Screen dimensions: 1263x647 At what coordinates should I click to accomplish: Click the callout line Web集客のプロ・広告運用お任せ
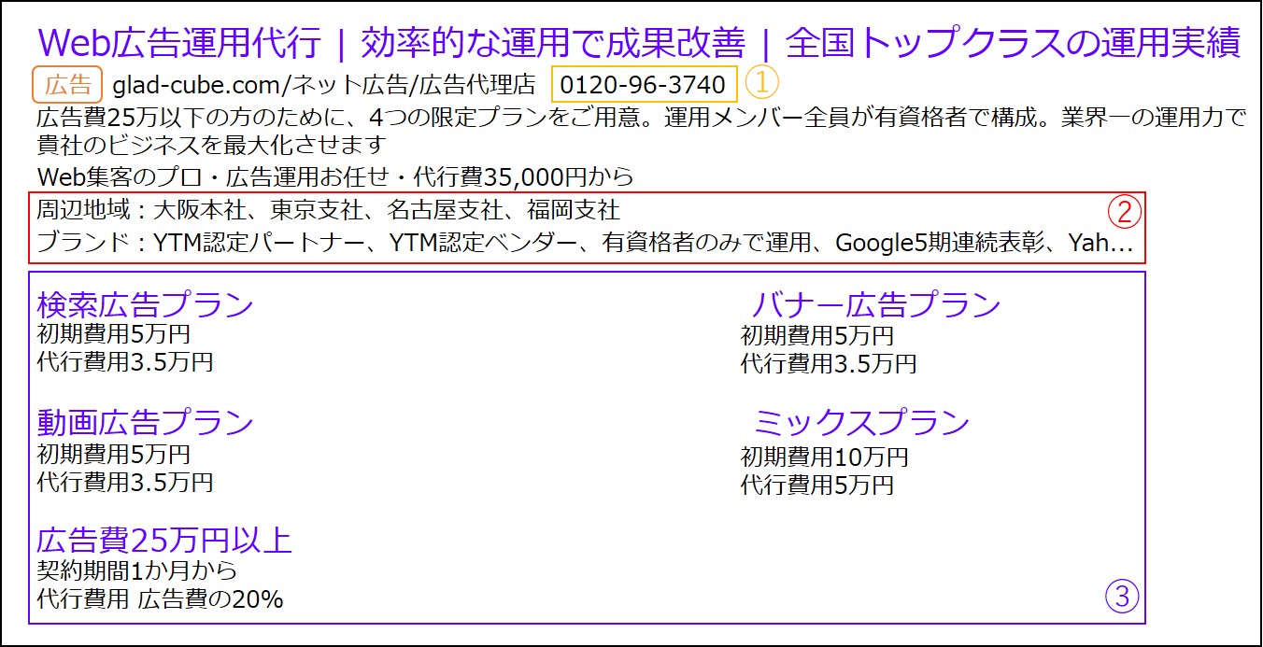335,176
